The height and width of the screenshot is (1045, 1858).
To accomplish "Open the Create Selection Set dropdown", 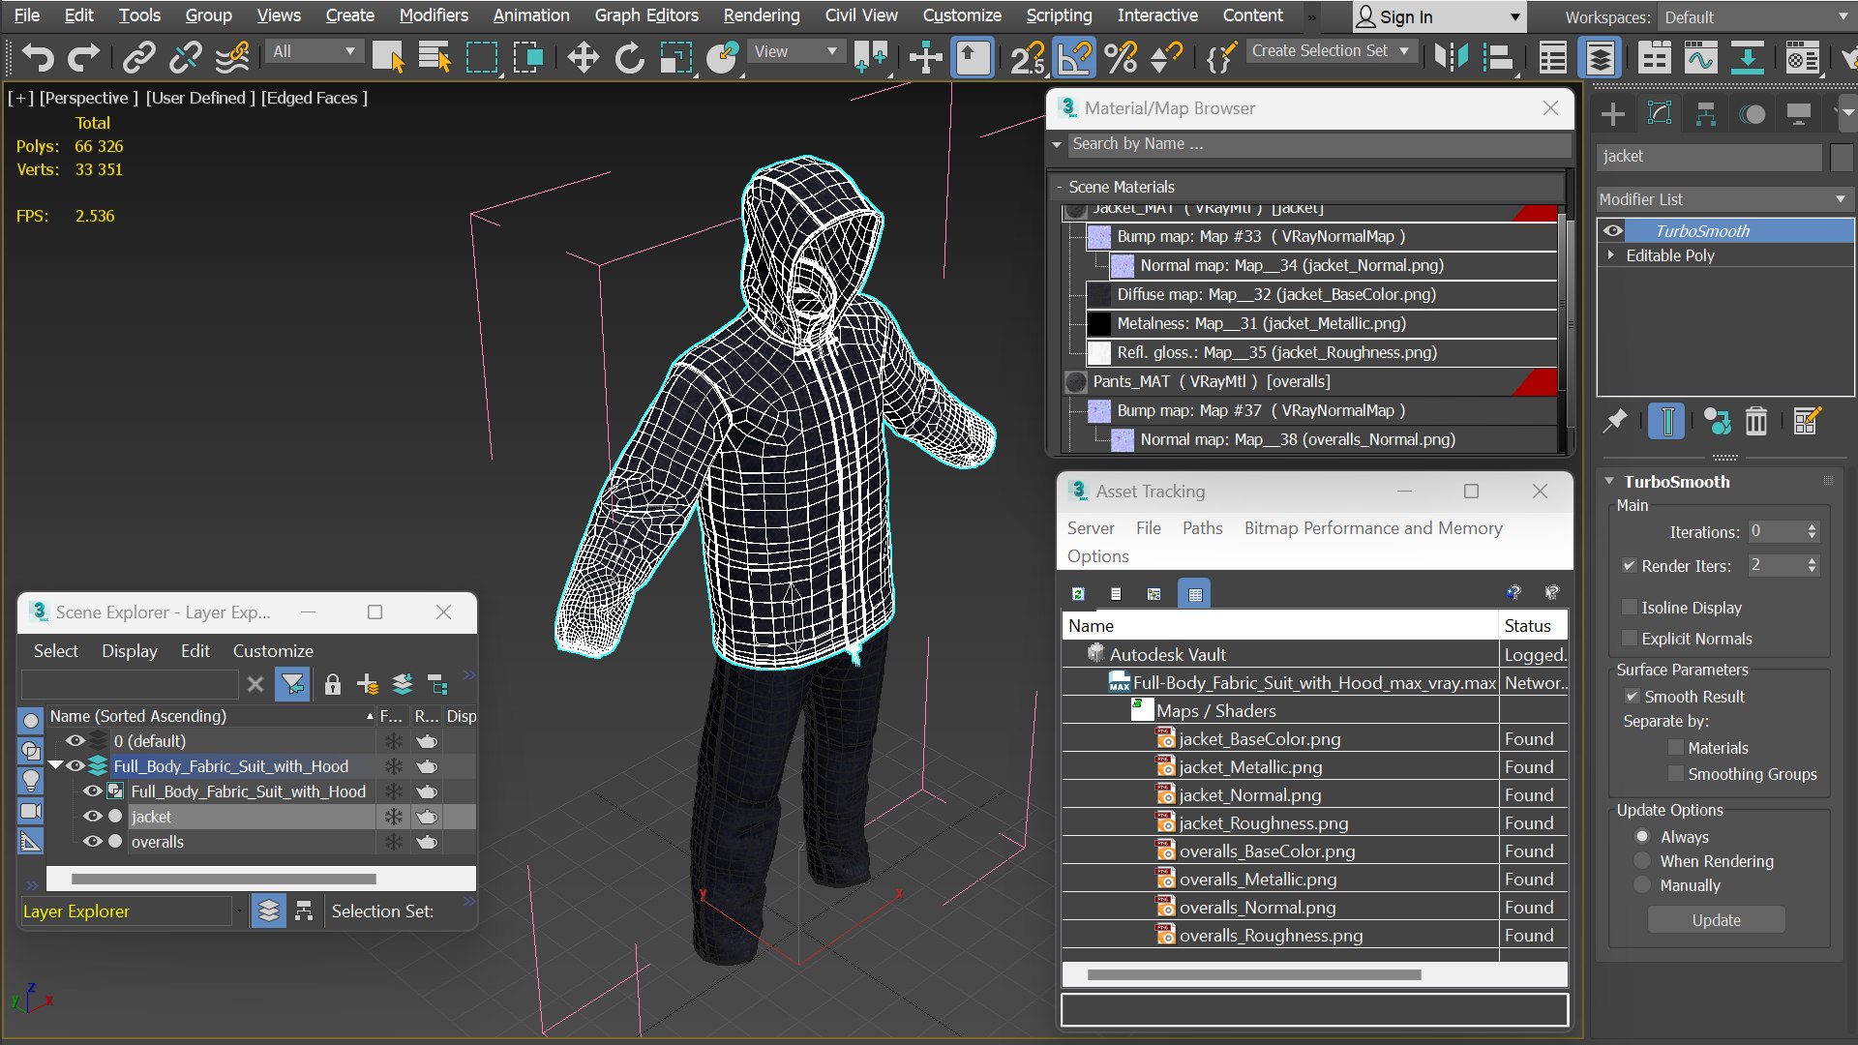I will click(1331, 51).
